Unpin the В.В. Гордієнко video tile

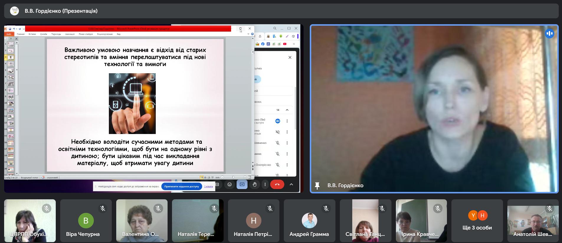[x=317, y=185]
